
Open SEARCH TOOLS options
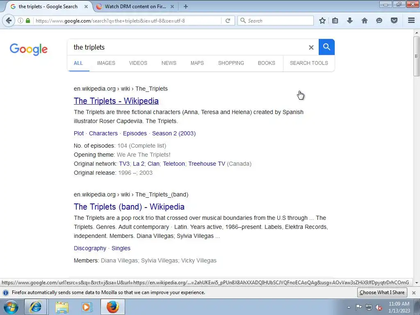(x=309, y=63)
